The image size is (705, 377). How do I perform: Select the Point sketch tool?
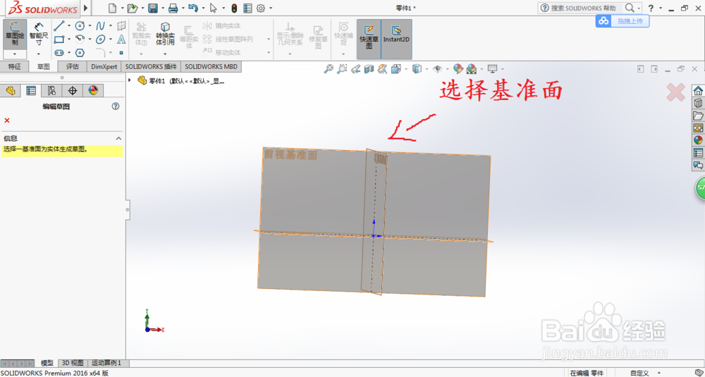pos(121,53)
